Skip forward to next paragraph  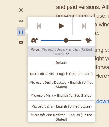[84, 26]
